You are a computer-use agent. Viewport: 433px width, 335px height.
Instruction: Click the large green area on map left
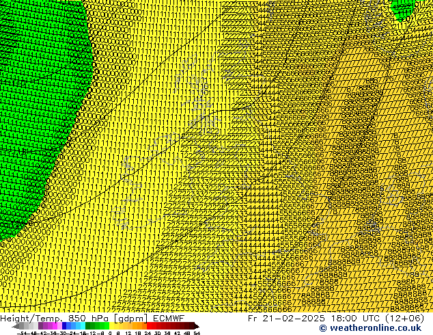(34, 123)
